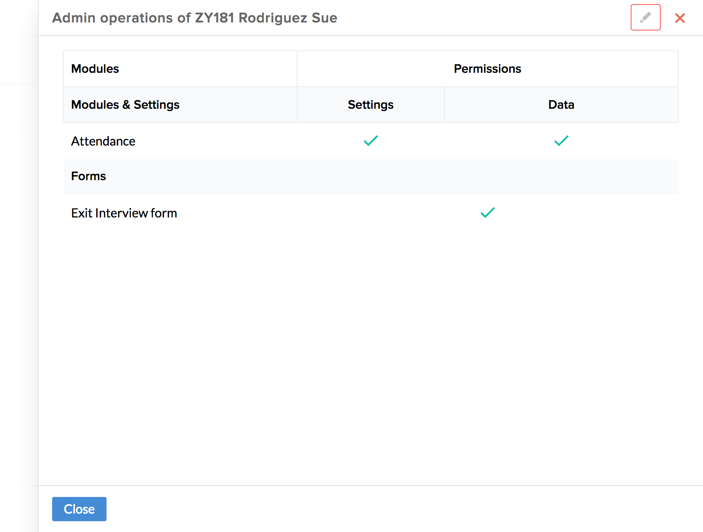
Task: Click the Data column header
Action: coord(561,105)
